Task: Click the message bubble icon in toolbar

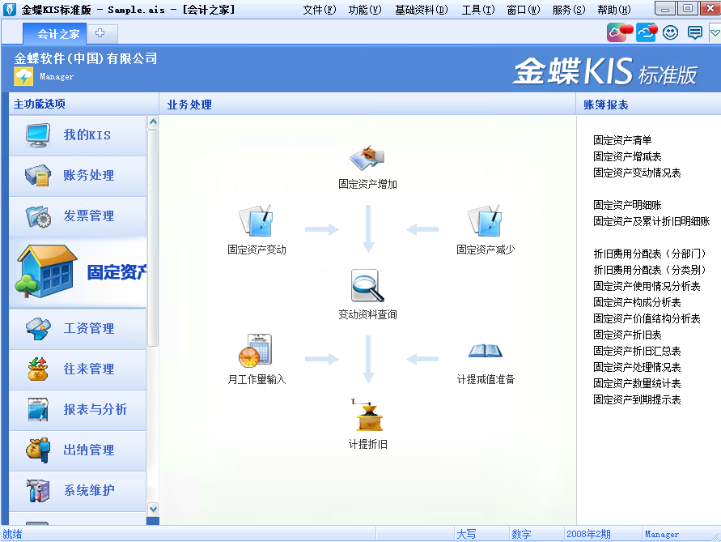Action: (x=694, y=32)
